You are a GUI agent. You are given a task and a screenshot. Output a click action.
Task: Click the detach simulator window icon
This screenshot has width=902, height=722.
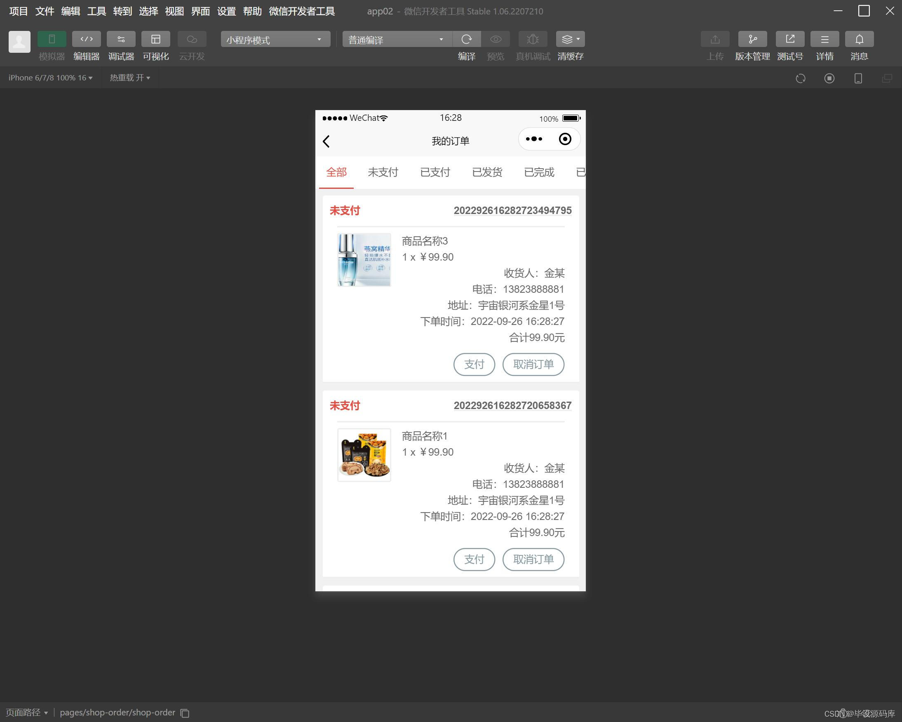pyautogui.click(x=887, y=78)
